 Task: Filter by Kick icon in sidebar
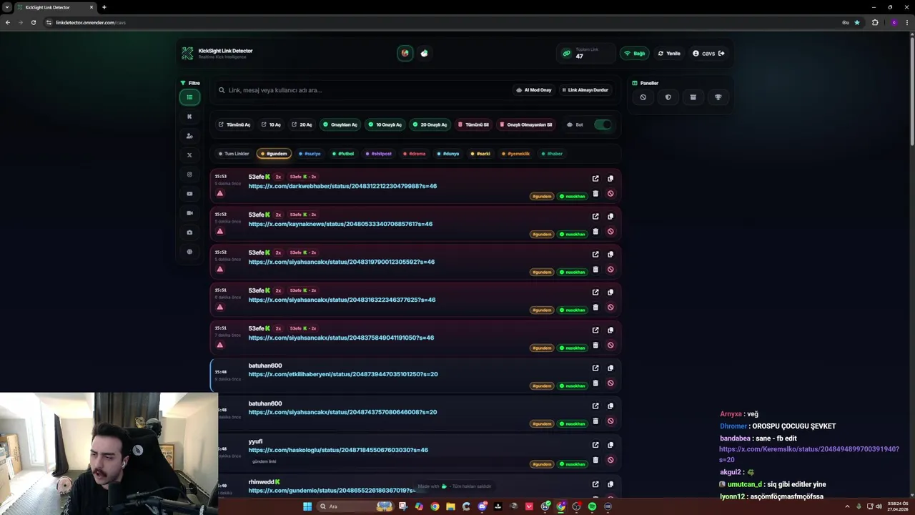[189, 117]
